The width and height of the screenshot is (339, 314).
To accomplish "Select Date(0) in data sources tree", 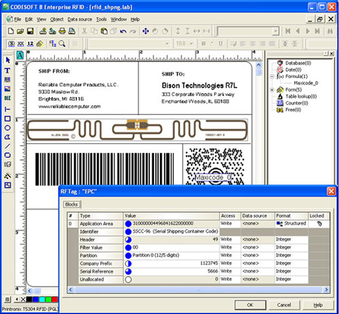I will [x=293, y=70].
